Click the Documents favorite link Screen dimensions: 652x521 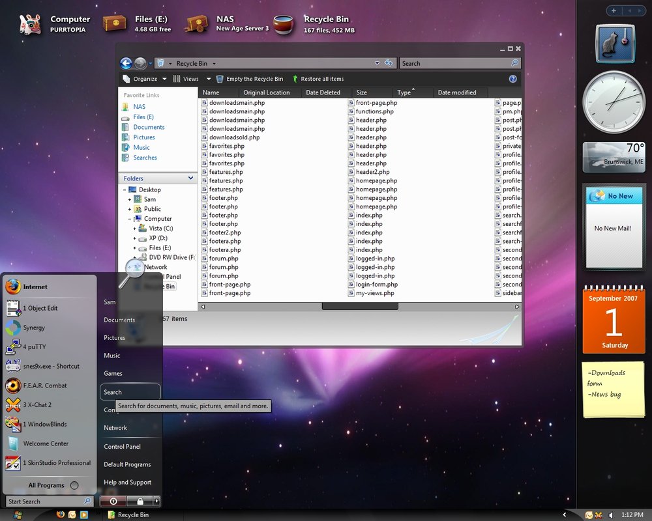[x=149, y=127]
